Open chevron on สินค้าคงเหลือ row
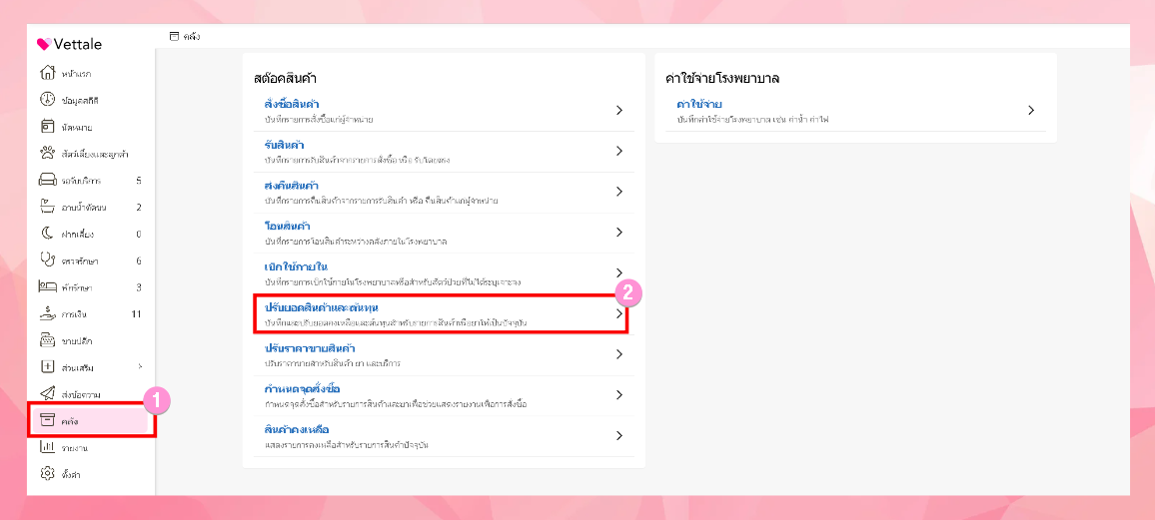This screenshot has width=1155, height=520. [619, 435]
